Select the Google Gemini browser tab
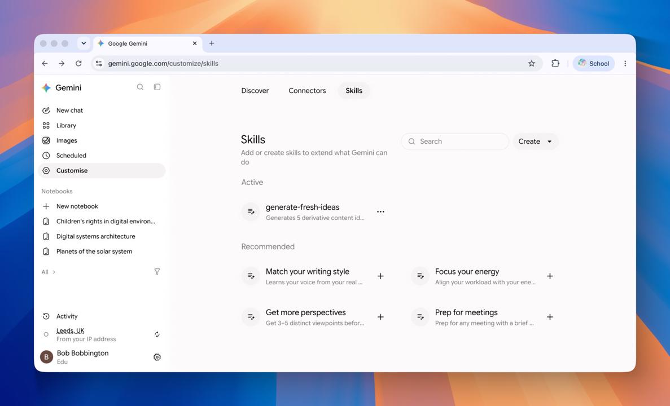The image size is (670, 406). [x=147, y=43]
